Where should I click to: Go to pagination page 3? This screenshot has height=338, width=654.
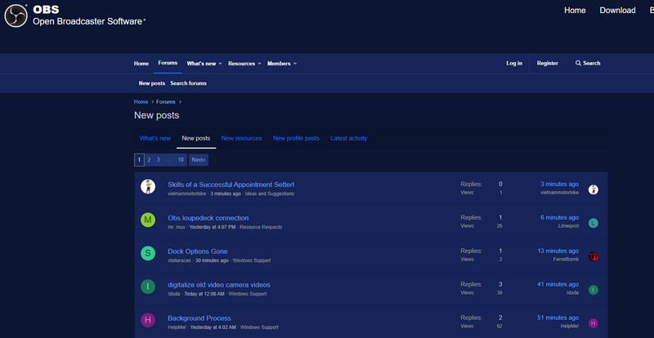click(x=159, y=160)
